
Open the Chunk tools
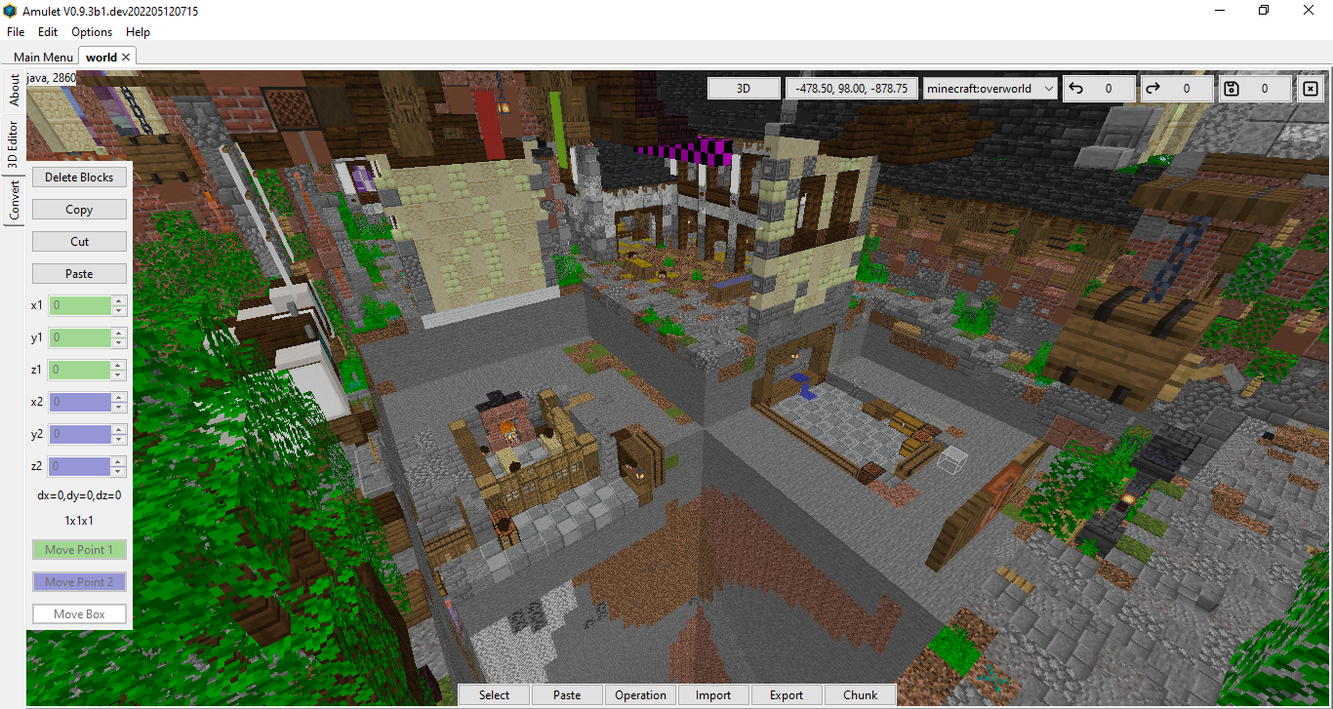click(x=859, y=694)
